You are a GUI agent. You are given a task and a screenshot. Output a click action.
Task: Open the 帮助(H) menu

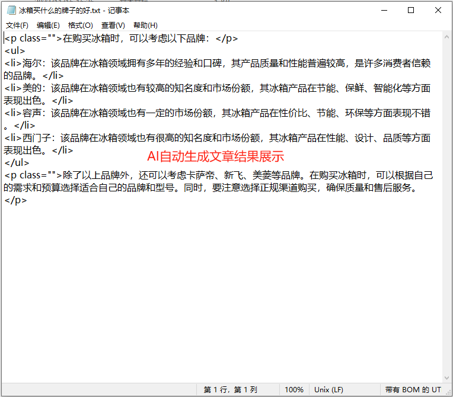coord(145,25)
